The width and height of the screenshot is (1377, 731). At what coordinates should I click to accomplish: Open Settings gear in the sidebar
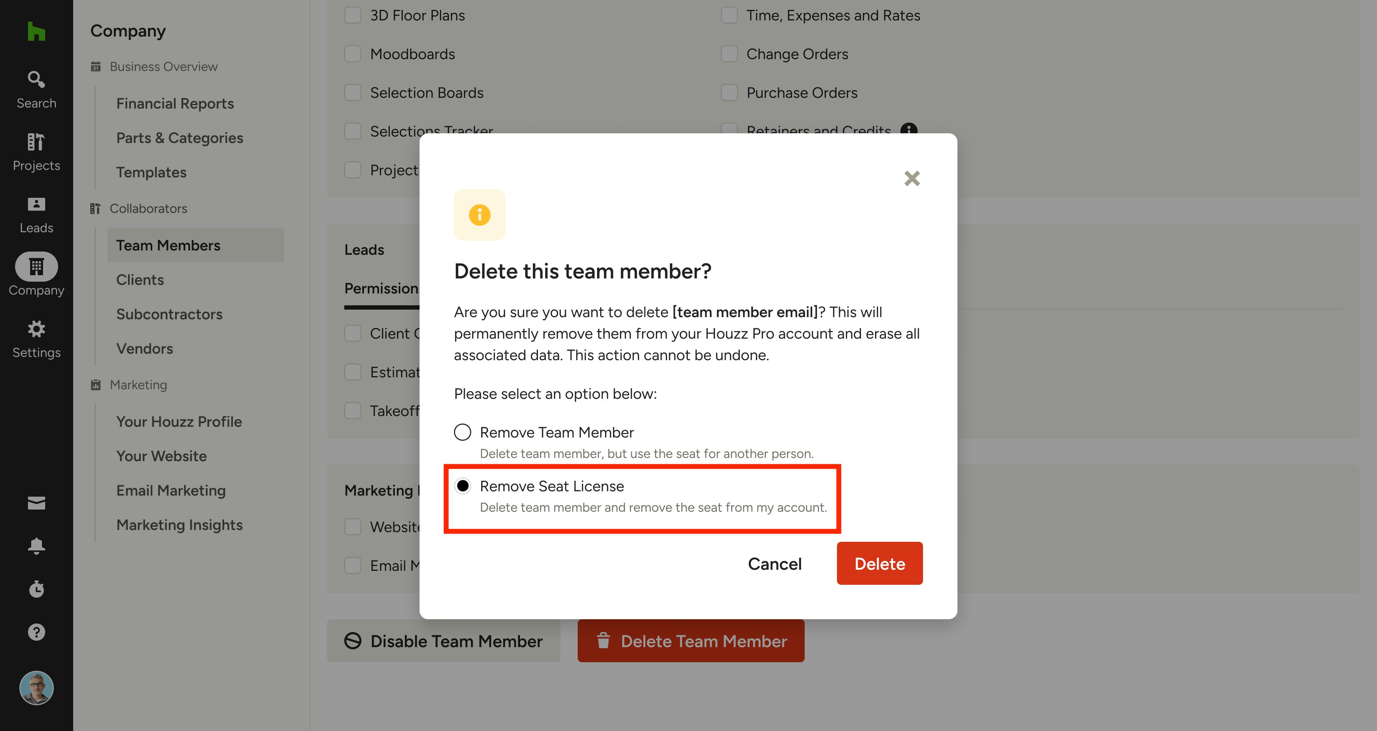tap(36, 339)
